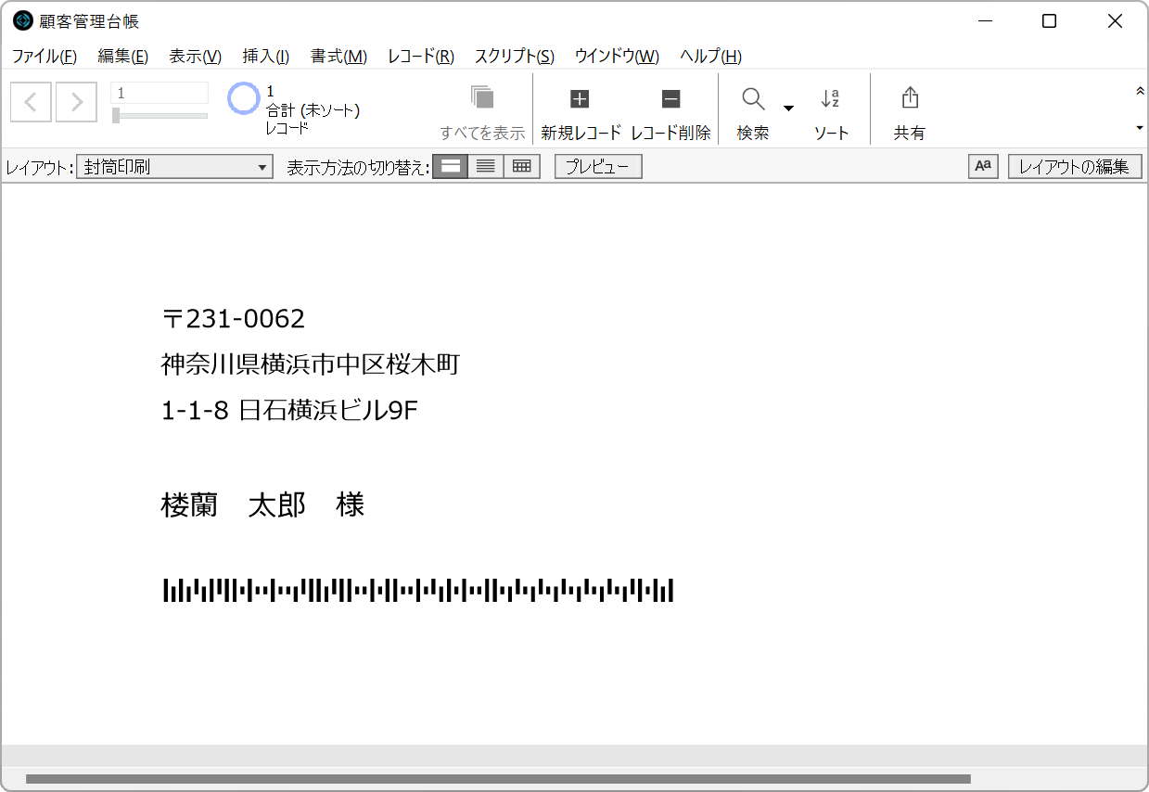Switch to table view mode
1149x792 pixels.
521,166
